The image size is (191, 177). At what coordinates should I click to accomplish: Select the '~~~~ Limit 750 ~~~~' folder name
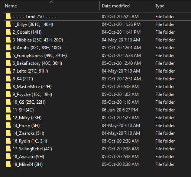pos(35,17)
